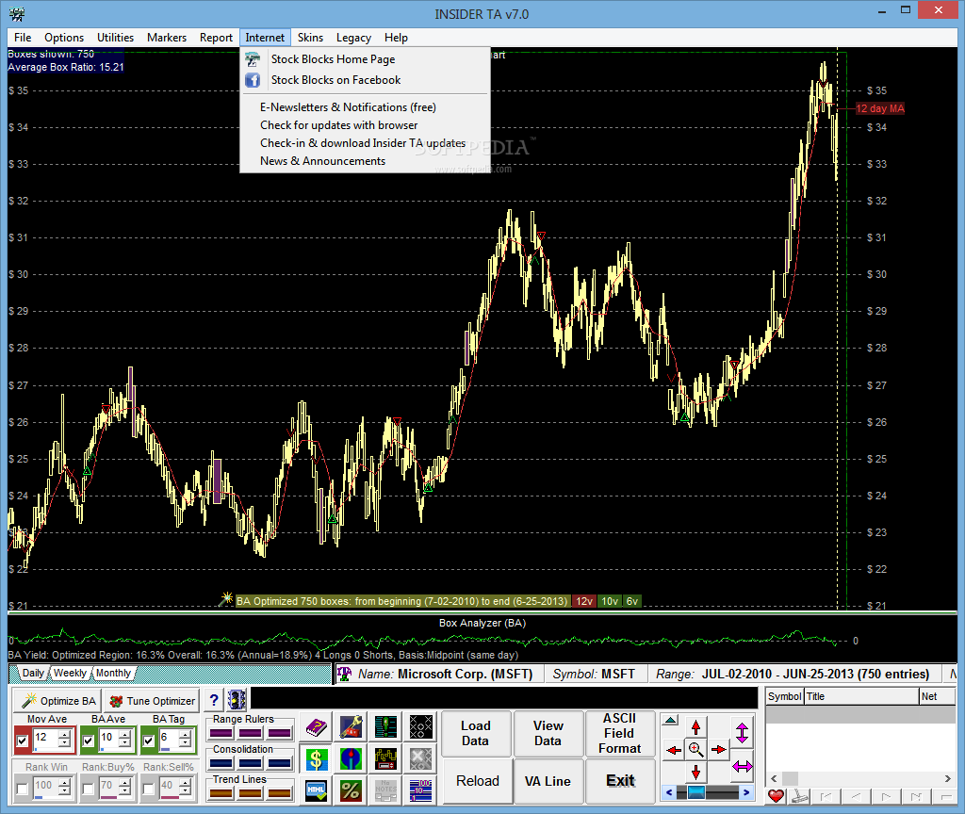The image size is (965, 814).
Task: Open ASCII Field Format
Action: point(620,733)
